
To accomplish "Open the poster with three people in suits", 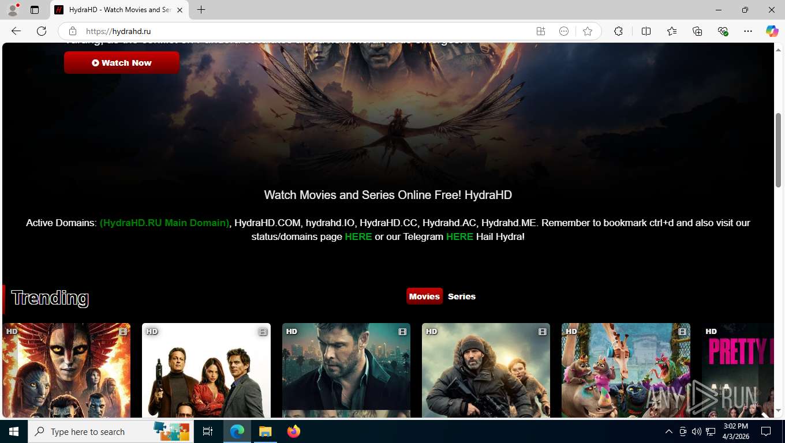I will 206,370.
